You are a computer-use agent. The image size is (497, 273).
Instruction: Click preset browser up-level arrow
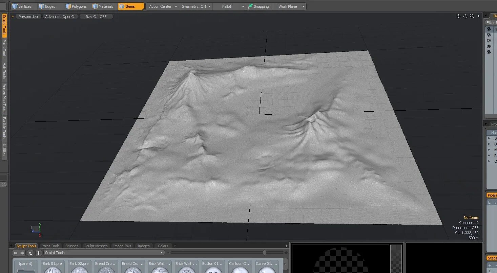coord(30,253)
